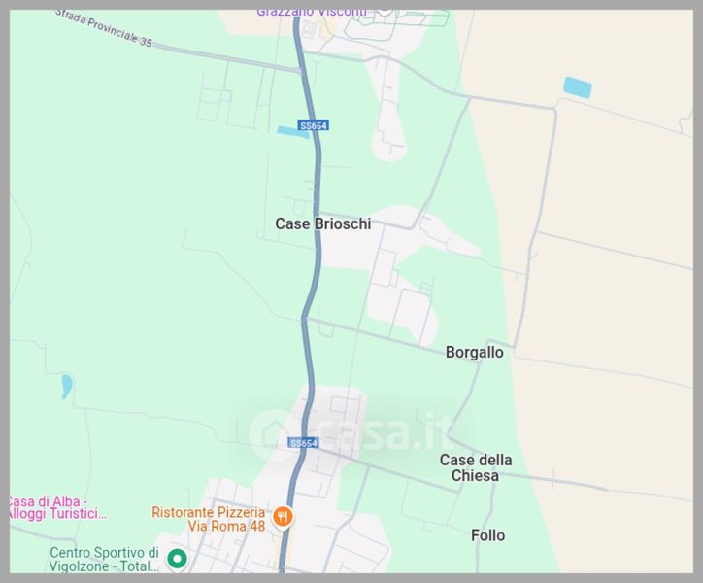Click the Grazzano Visconti purple label

coord(312,13)
